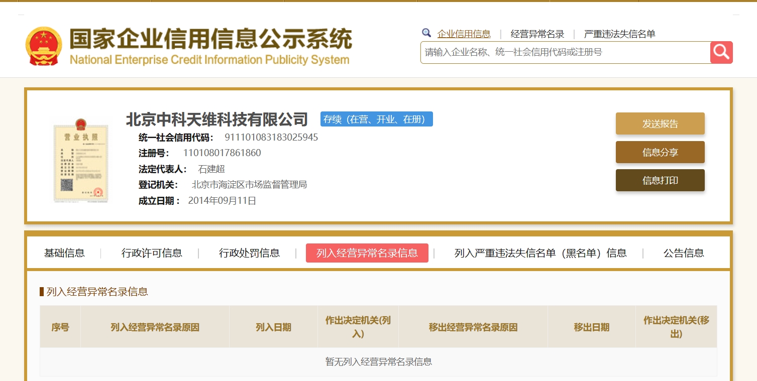Click the 存续(在营、开业、在册) status badge

[377, 119]
